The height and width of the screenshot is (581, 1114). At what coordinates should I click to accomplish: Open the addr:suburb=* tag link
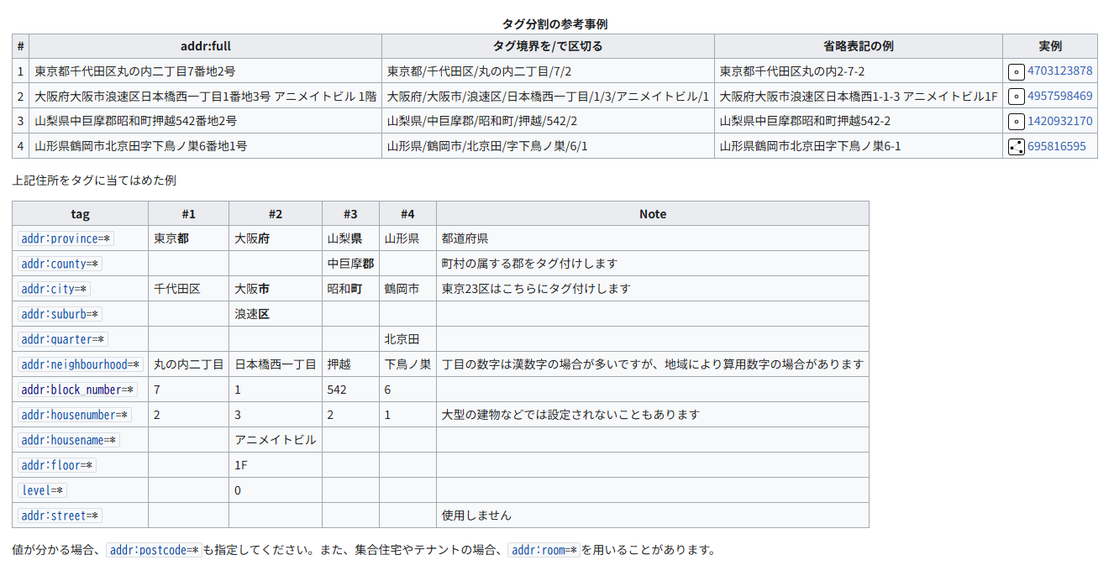click(60, 314)
